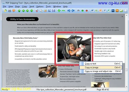Click scrollbar down arrow of document view
129x92 pixels.
(126, 86)
